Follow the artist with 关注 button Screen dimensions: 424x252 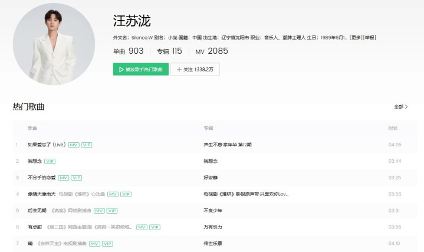coord(195,70)
